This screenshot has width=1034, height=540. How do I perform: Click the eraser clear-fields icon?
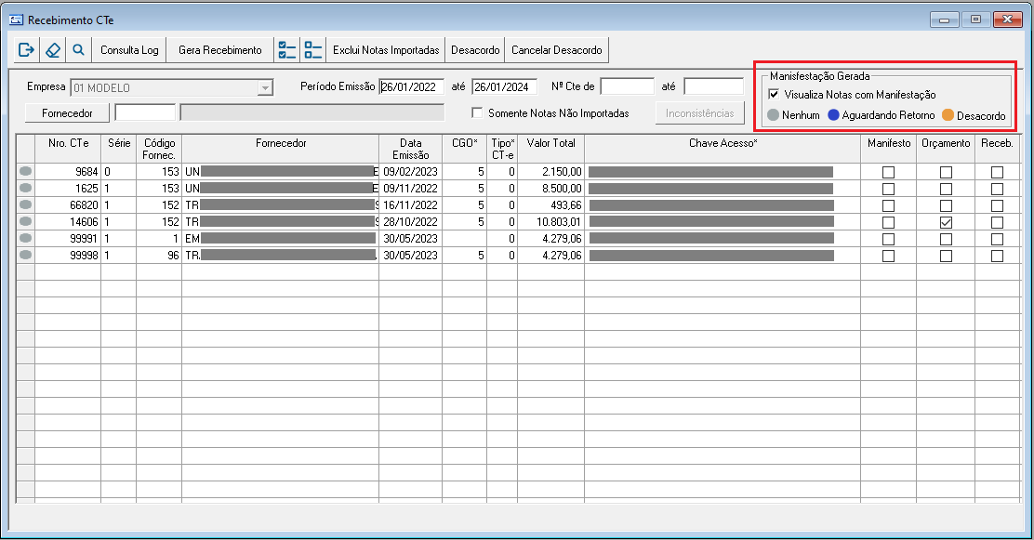point(53,50)
